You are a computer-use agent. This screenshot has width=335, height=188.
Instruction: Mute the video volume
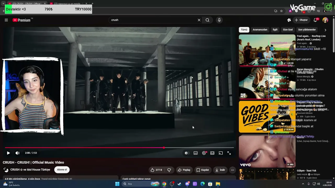[x=18, y=153]
